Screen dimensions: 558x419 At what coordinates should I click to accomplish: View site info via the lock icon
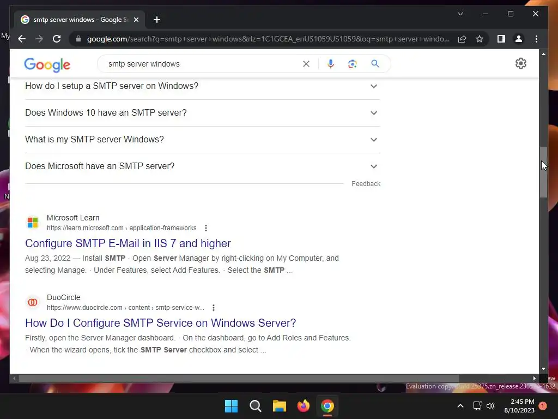[78, 39]
